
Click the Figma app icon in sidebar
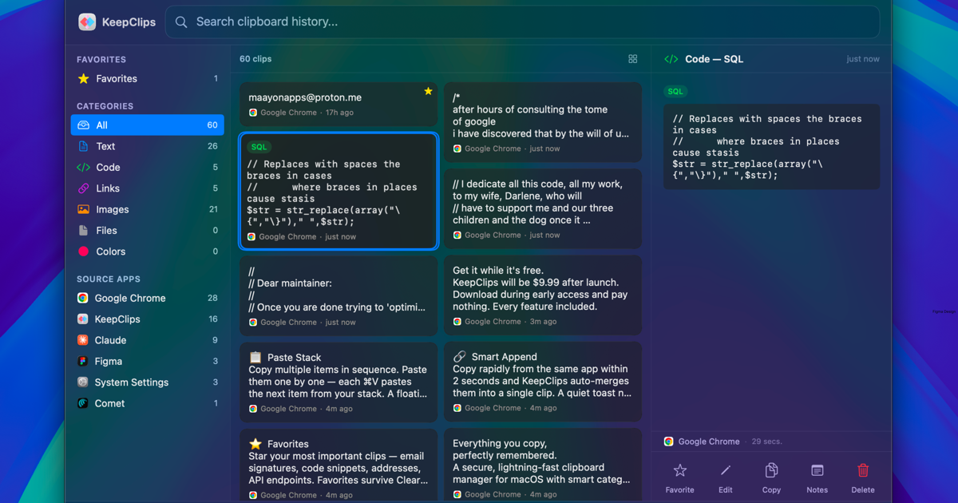click(x=83, y=361)
